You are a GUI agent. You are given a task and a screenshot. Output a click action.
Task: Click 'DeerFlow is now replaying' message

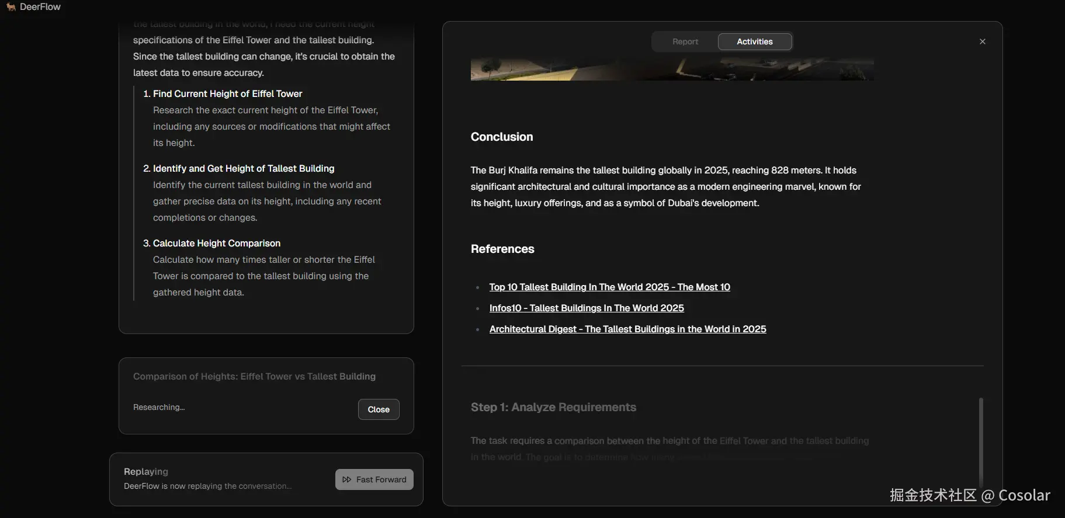pyautogui.click(x=208, y=486)
